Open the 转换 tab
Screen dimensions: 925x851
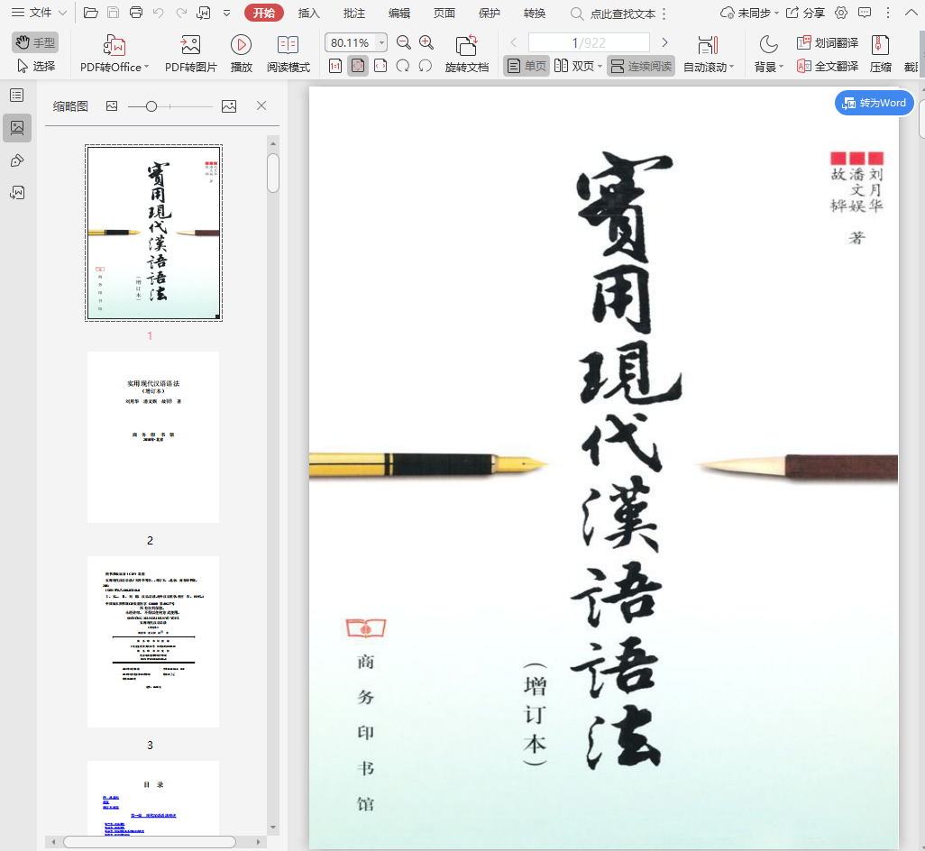tap(534, 13)
